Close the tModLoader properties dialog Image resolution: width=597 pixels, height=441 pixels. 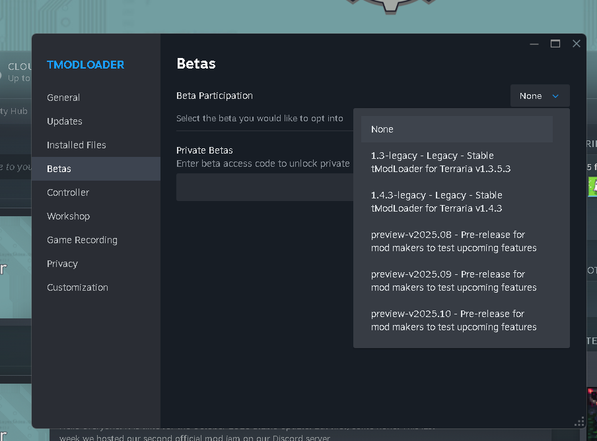point(577,44)
